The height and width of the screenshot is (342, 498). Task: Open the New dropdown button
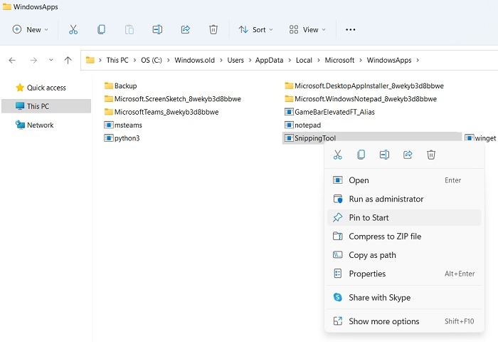[30, 30]
